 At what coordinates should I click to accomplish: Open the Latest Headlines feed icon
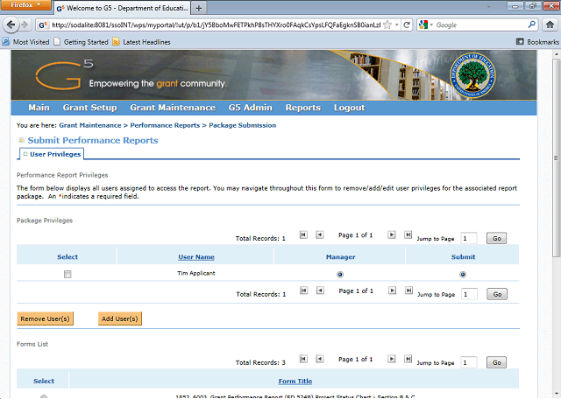click(x=116, y=42)
